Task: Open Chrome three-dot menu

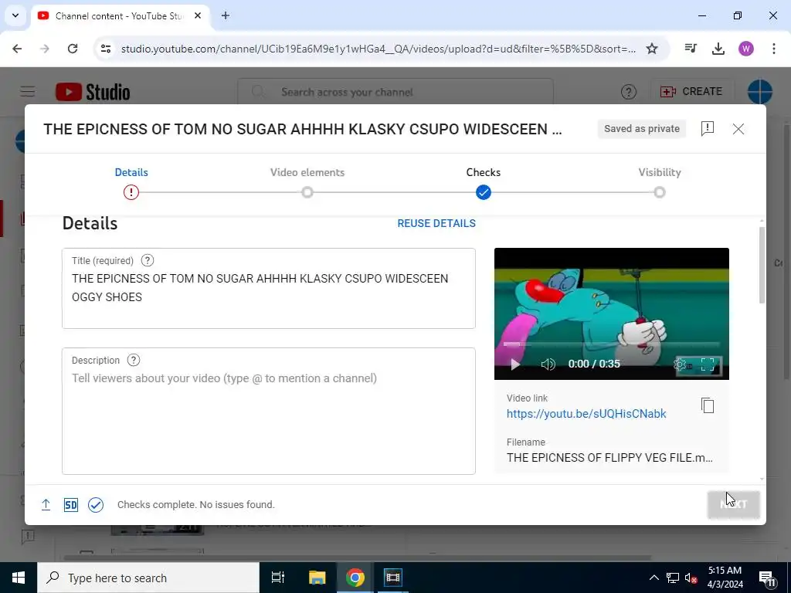Action: [x=774, y=49]
